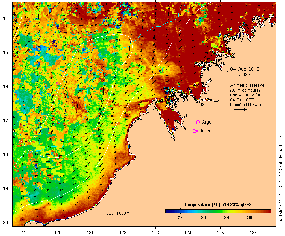Click the "-15" latitude axis label

point(5,53)
